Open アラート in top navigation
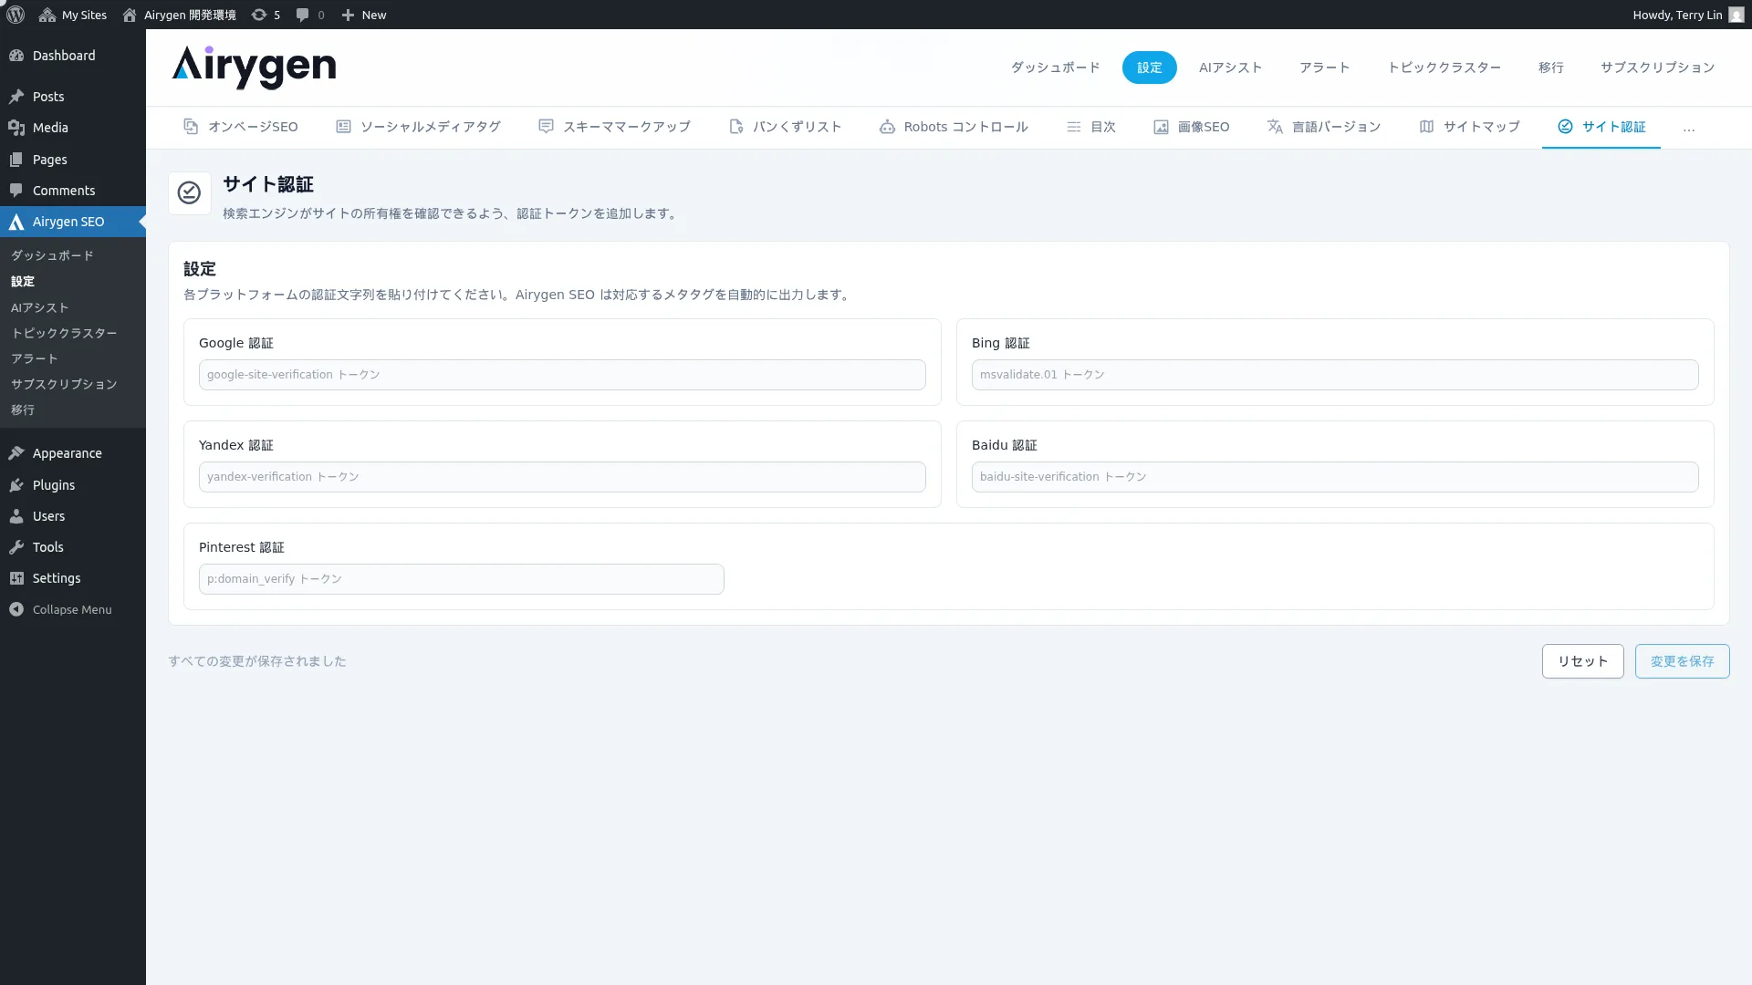 1324,67
